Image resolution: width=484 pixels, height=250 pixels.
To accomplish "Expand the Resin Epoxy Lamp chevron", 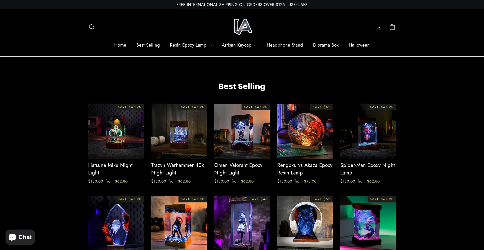I will point(210,46).
